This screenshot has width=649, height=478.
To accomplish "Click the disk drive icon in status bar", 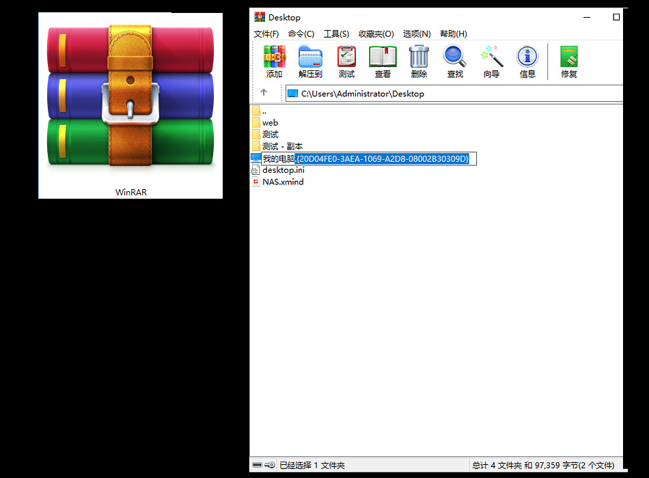I will (x=257, y=465).
